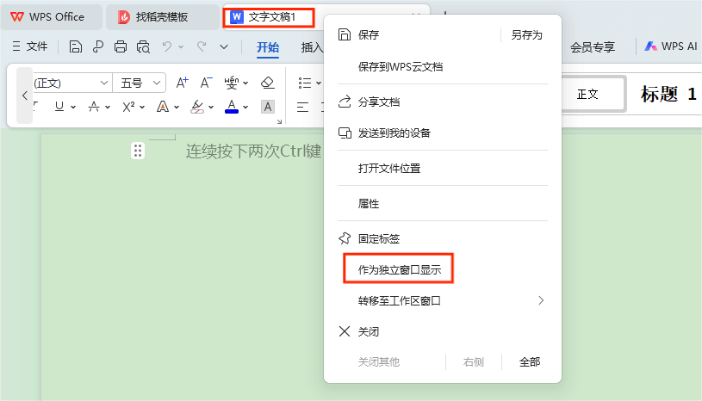Open the font dialog launcher arrow
The image size is (702, 401).
[279, 121]
